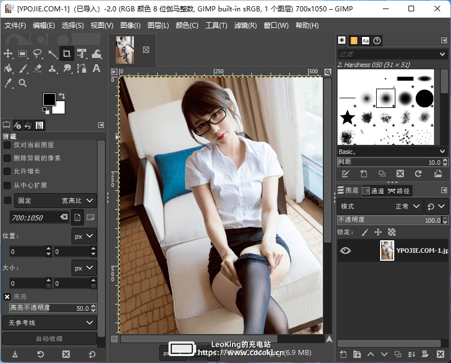451x363 pixels.
Task: Open the 文件(F) menu
Action: (15, 26)
